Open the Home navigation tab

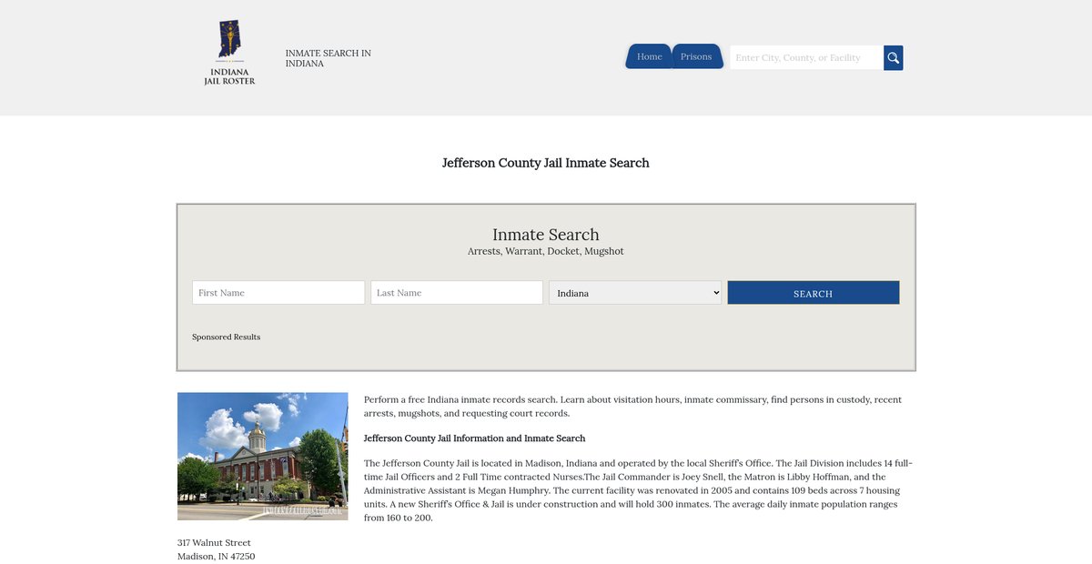pos(649,56)
